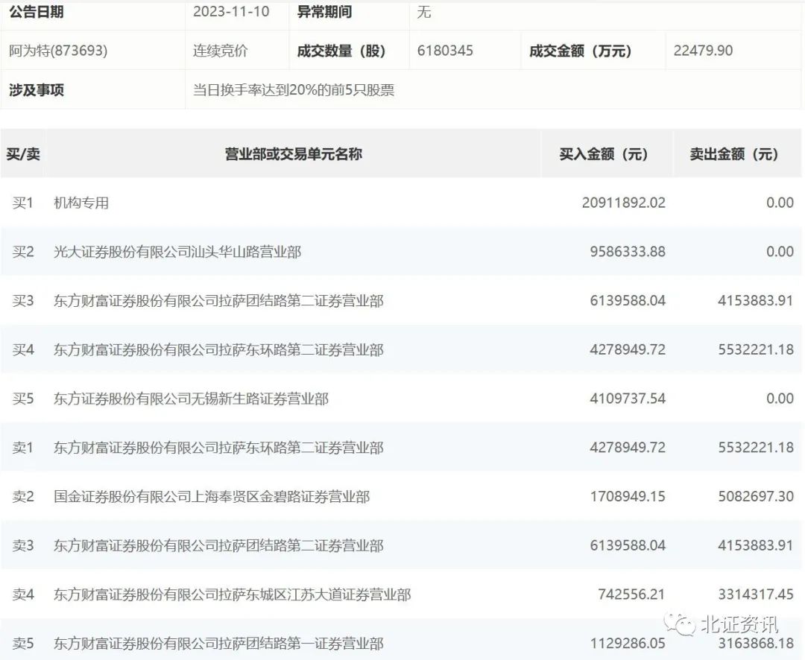Click 机构专用 in the 买1 row
The height and width of the screenshot is (660, 805).
tap(81, 203)
